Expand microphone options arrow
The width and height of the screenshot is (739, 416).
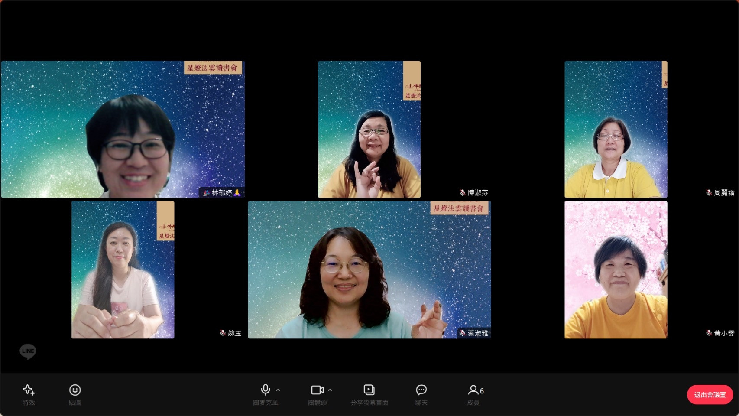tap(278, 390)
